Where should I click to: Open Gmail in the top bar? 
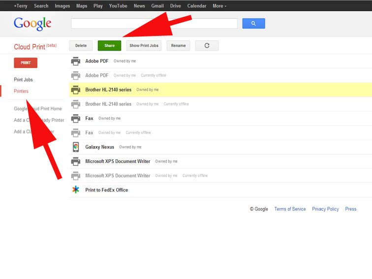pos(157,6)
